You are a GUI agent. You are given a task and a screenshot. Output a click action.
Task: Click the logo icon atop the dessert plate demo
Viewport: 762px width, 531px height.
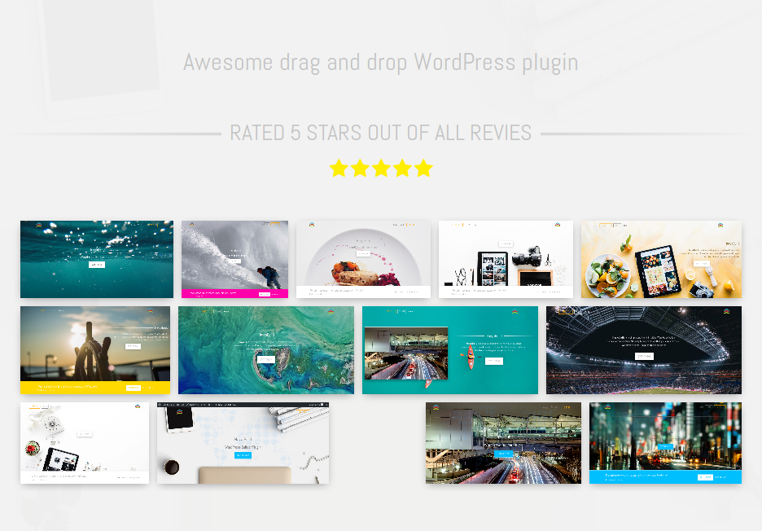312,223
